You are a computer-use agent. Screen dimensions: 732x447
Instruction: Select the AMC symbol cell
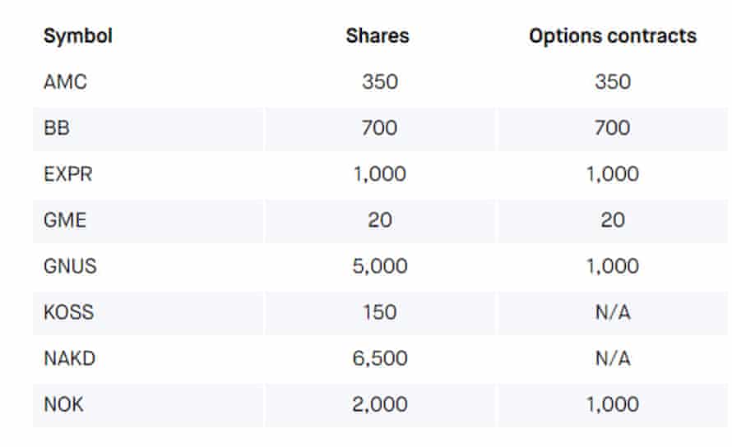[x=65, y=81]
